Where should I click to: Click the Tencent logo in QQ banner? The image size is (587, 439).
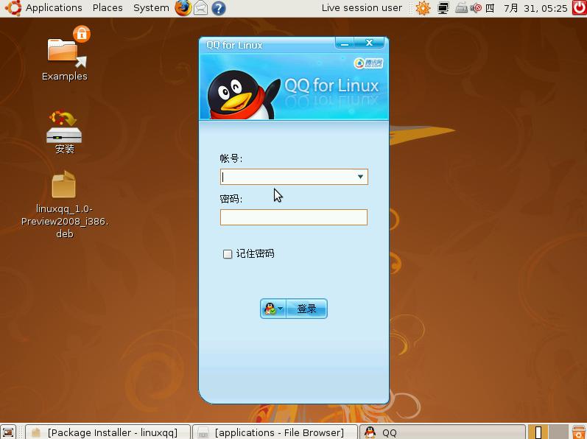point(368,63)
